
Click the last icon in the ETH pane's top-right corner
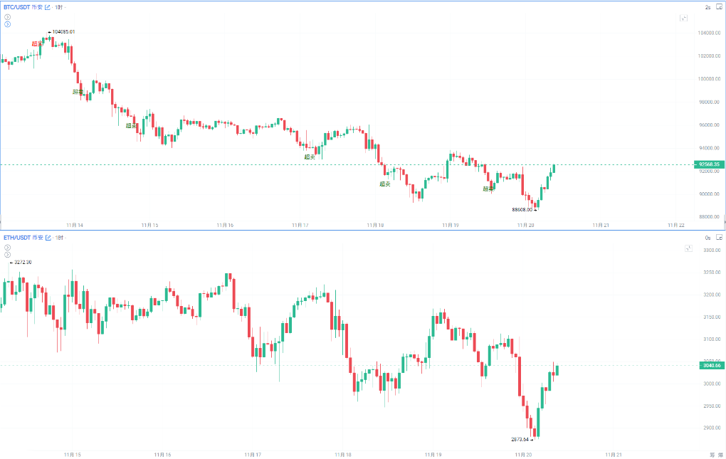point(720,237)
